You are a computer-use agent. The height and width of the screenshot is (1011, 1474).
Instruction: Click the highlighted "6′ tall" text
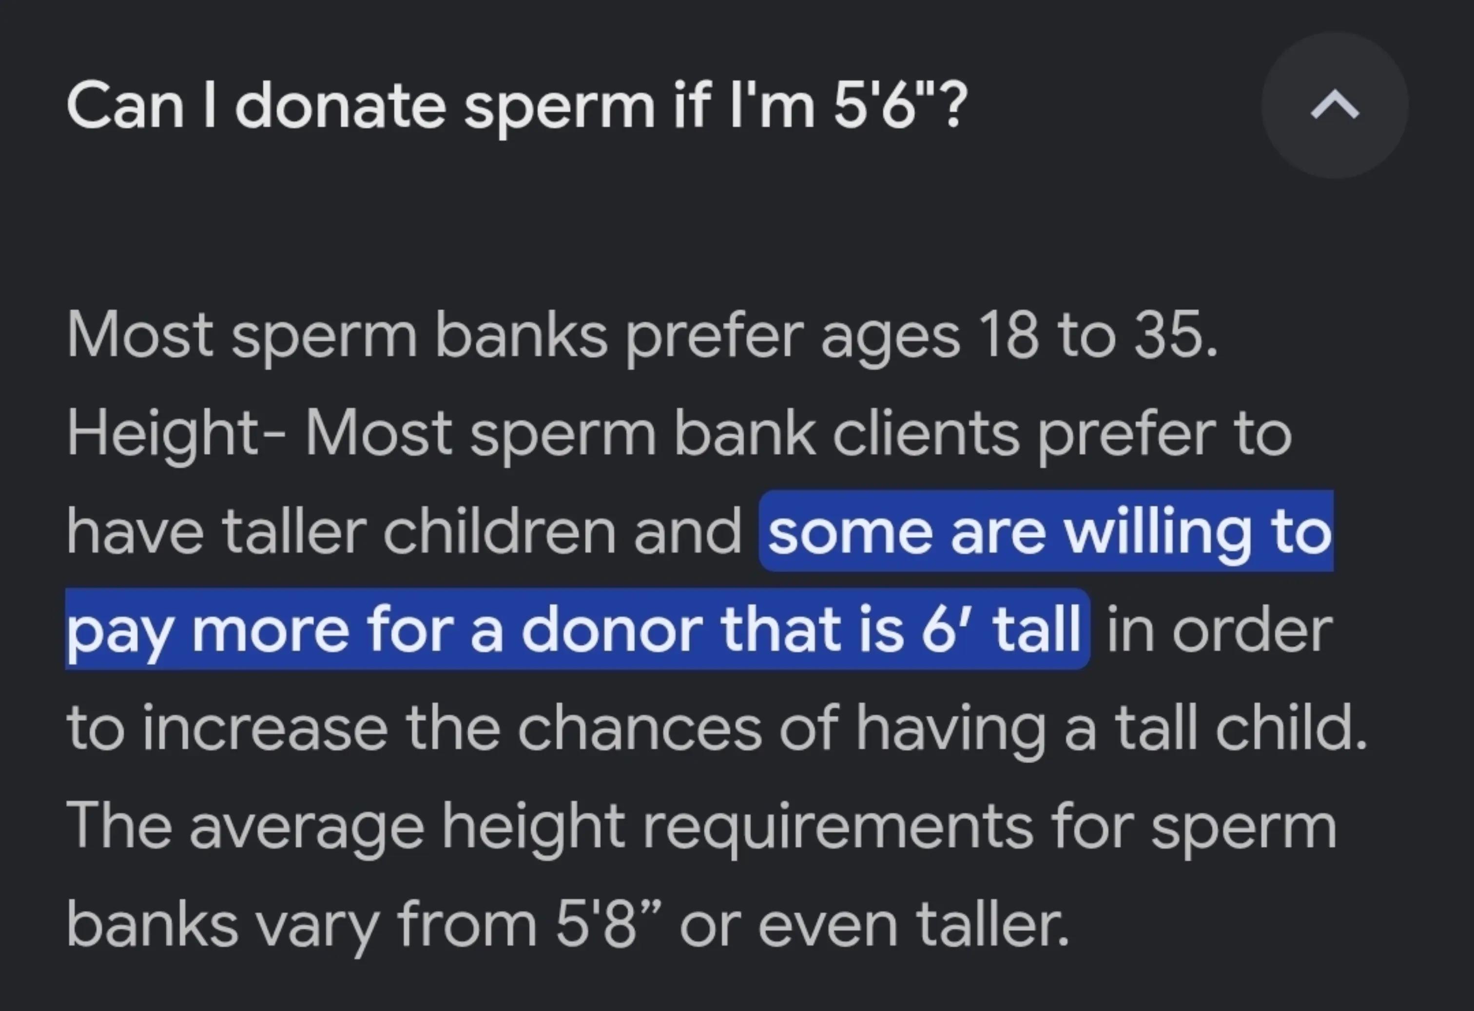(1001, 629)
